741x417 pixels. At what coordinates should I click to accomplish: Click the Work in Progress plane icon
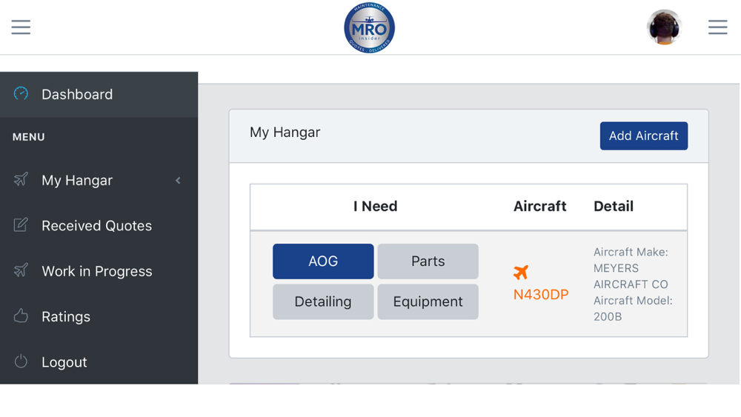21,270
